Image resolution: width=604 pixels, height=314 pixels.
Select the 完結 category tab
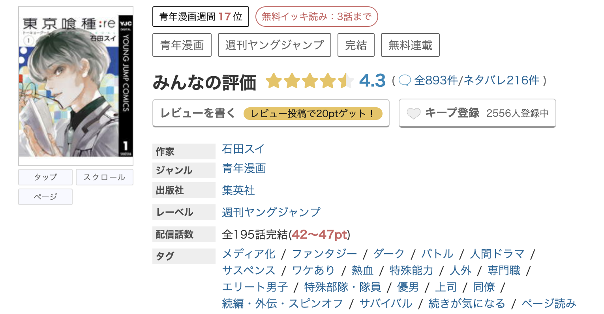355,45
